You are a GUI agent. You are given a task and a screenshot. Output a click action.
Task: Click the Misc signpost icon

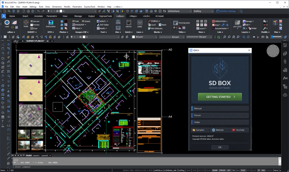click(x=275, y=23)
